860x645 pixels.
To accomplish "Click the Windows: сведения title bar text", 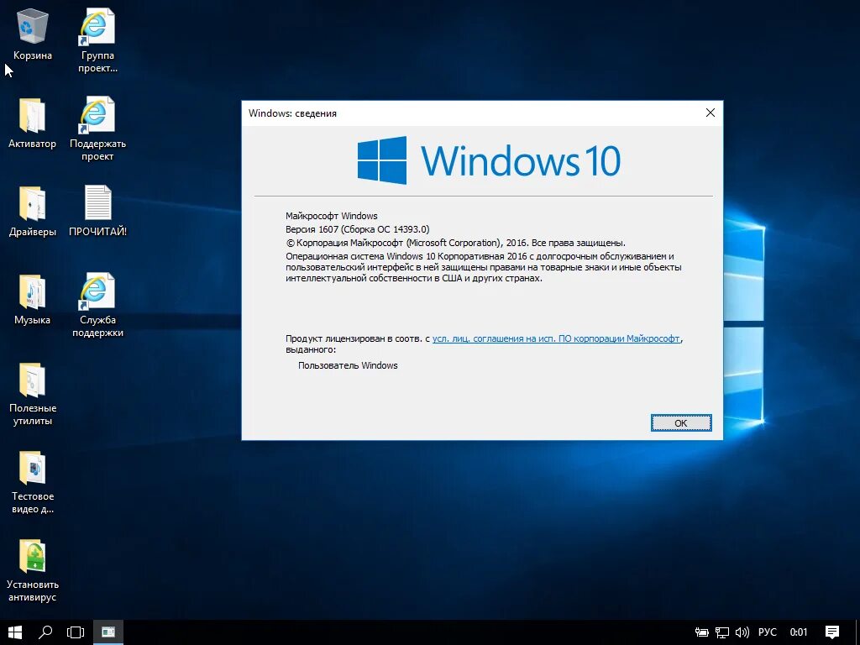I will coord(292,113).
